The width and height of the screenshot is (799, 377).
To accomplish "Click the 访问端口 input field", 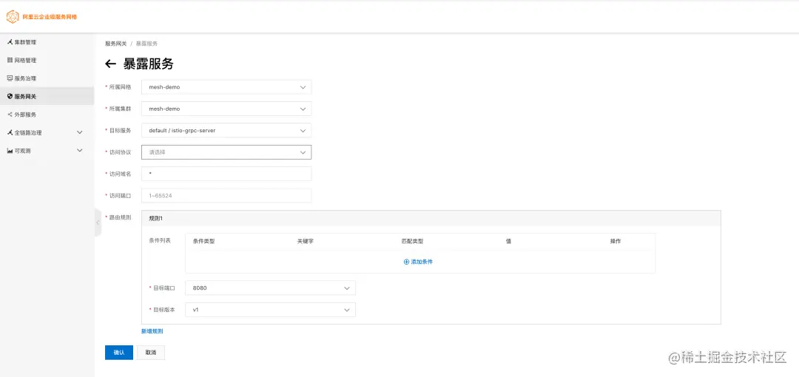I will click(x=226, y=196).
